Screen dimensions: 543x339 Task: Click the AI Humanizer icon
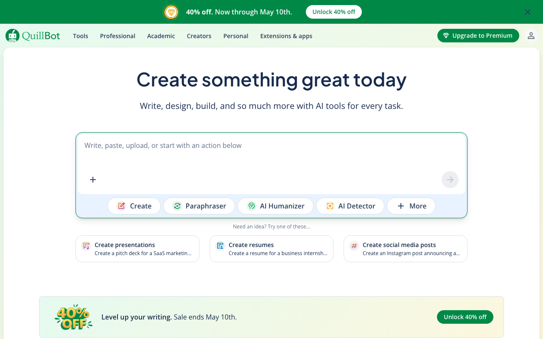252,206
